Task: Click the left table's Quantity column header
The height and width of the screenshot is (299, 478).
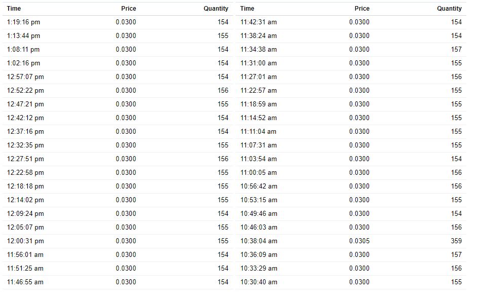Action: click(216, 9)
